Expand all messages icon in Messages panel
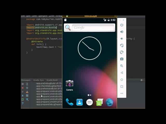The height and width of the screenshot is (124, 166). 27,84
